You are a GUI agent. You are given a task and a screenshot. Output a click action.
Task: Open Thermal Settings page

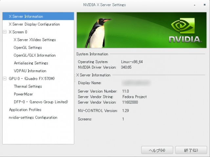[28, 86]
